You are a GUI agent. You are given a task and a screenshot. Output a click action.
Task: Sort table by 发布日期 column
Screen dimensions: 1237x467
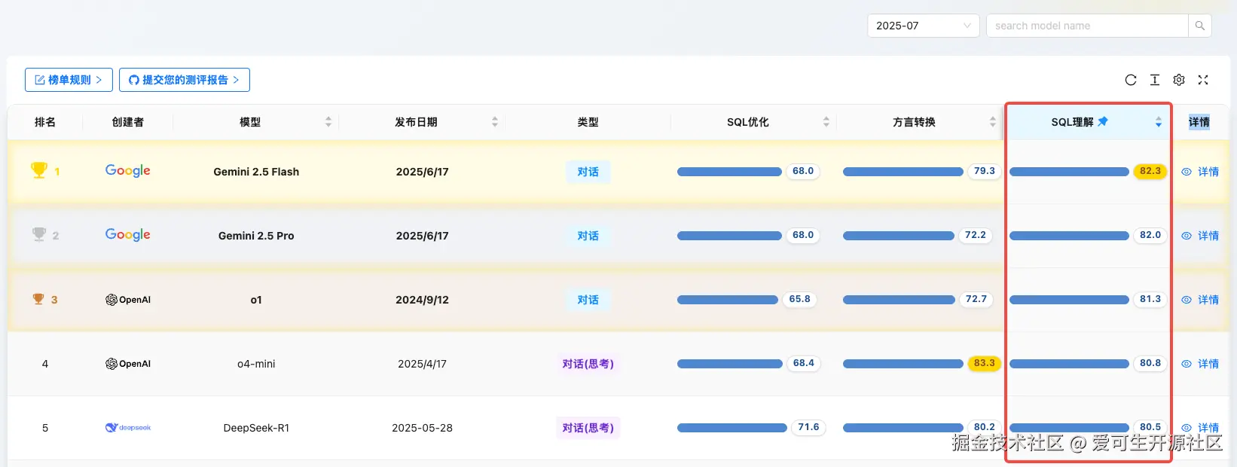click(x=495, y=122)
